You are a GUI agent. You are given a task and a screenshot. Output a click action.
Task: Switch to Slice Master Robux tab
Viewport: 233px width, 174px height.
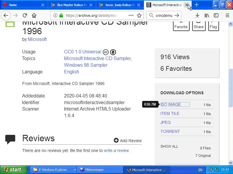[x=72, y=5]
